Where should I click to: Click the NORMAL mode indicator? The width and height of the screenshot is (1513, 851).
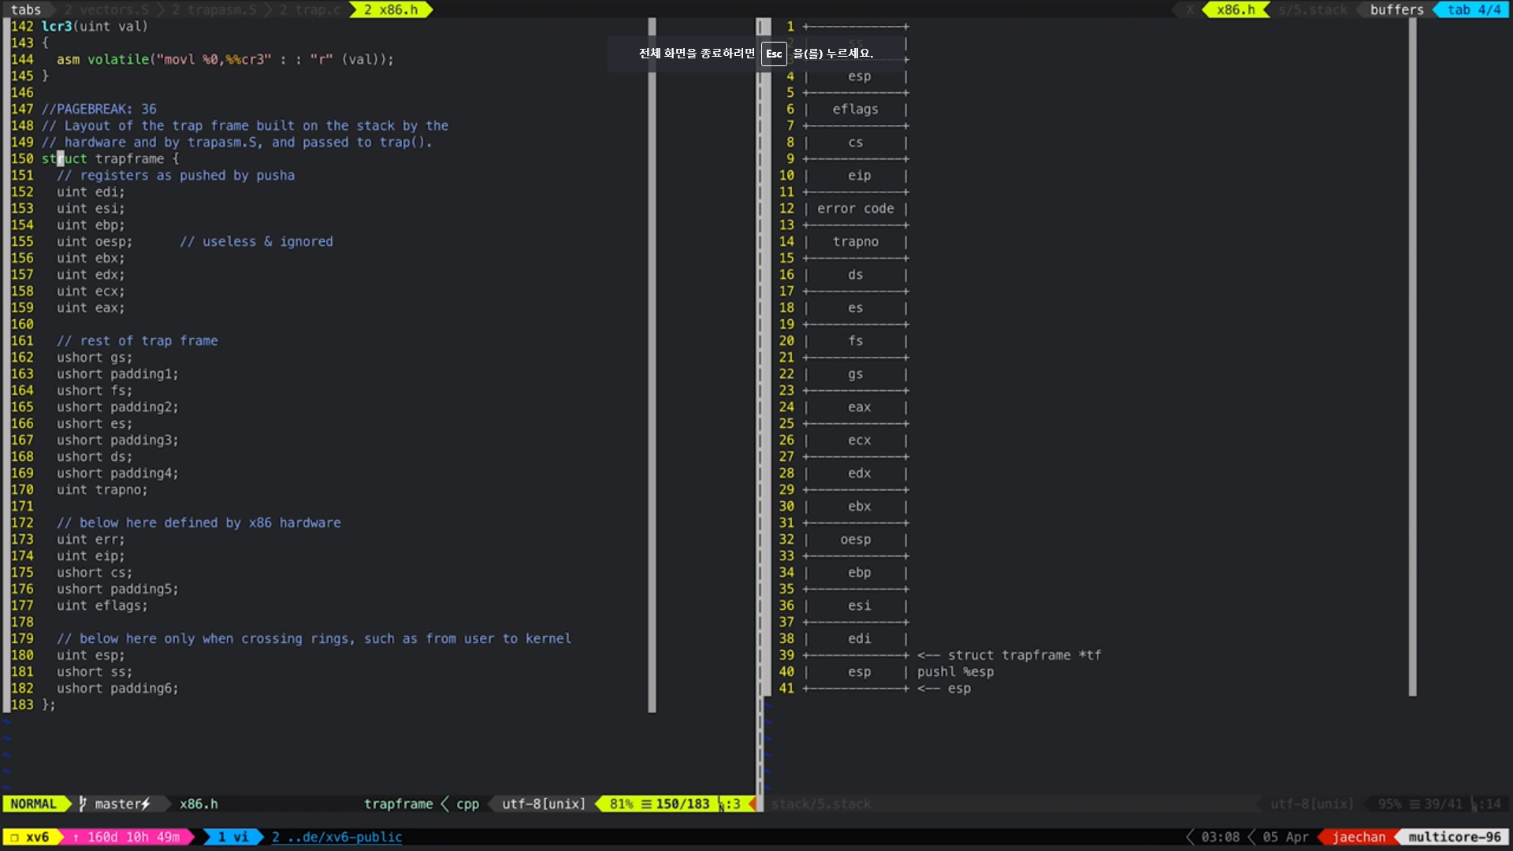pyautogui.click(x=33, y=804)
